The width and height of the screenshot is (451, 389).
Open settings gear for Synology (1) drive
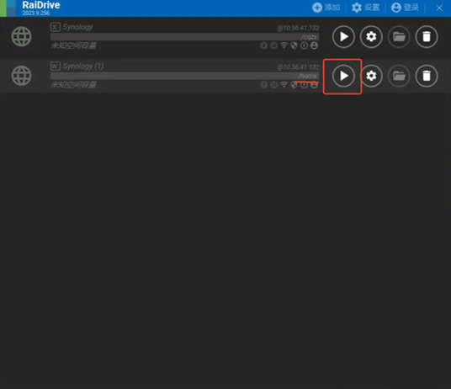[371, 76]
